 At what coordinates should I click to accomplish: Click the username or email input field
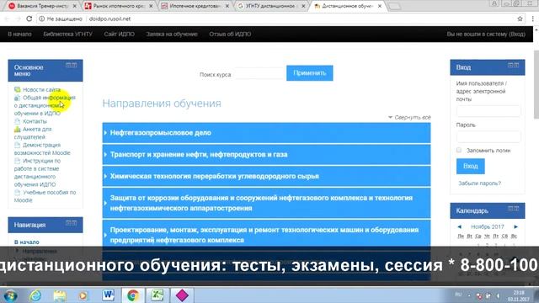point(488,111)
